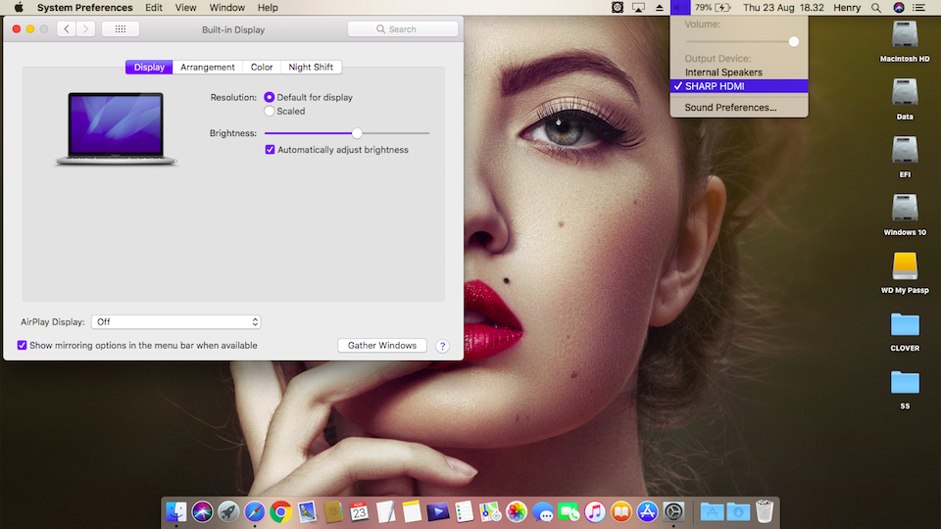Switch to the Arrangement tab

207,68
